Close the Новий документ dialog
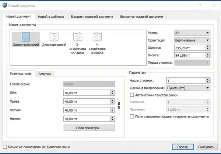This screenshot has width=221, height=154. [x=214, y=6]
